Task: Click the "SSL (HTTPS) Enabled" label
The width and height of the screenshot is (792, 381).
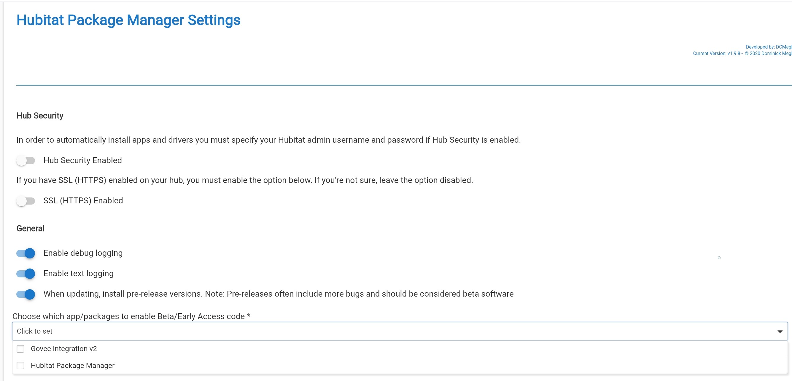Action: 83,201
